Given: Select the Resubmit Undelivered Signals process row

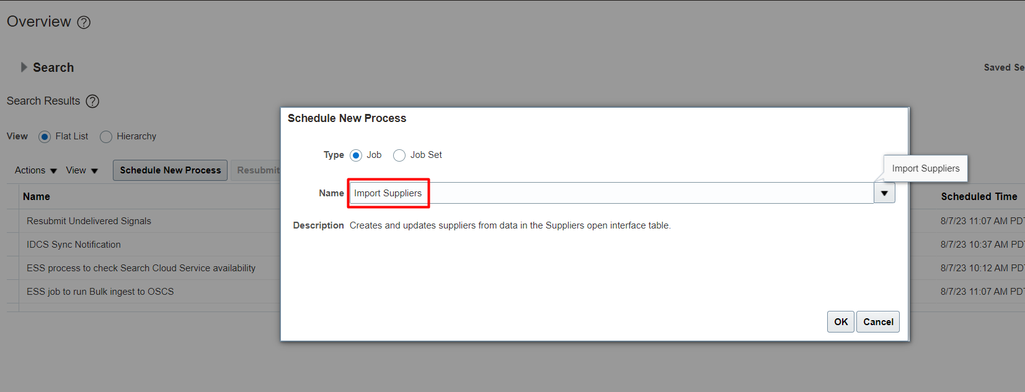Looking at the screenshot, I should 90,221.
